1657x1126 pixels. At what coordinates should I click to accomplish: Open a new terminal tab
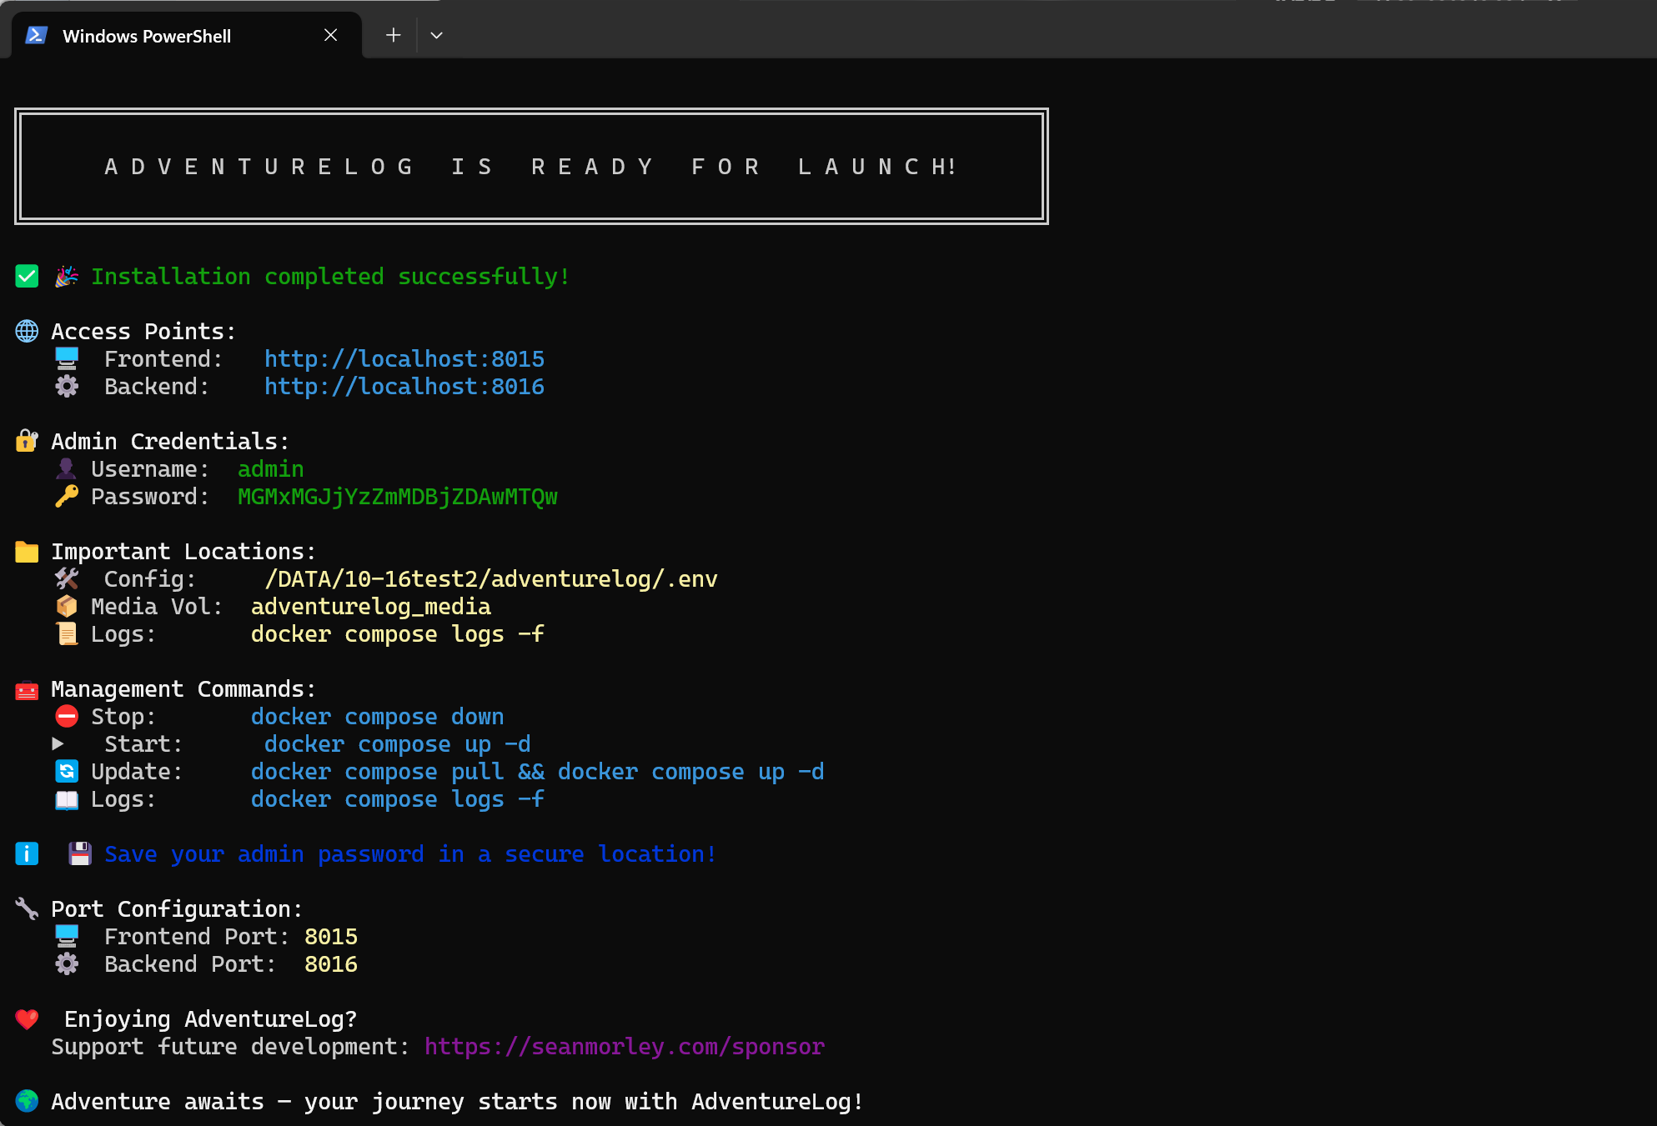393,35
